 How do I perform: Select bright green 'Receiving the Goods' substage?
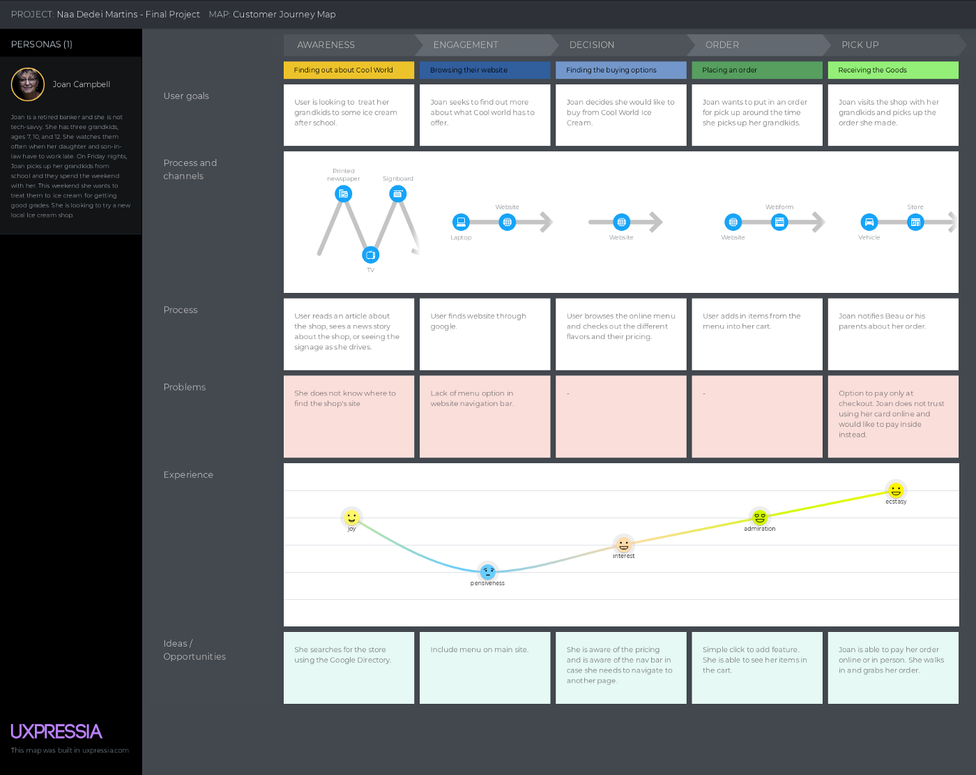pyautogui.click(x=893, y=70)
